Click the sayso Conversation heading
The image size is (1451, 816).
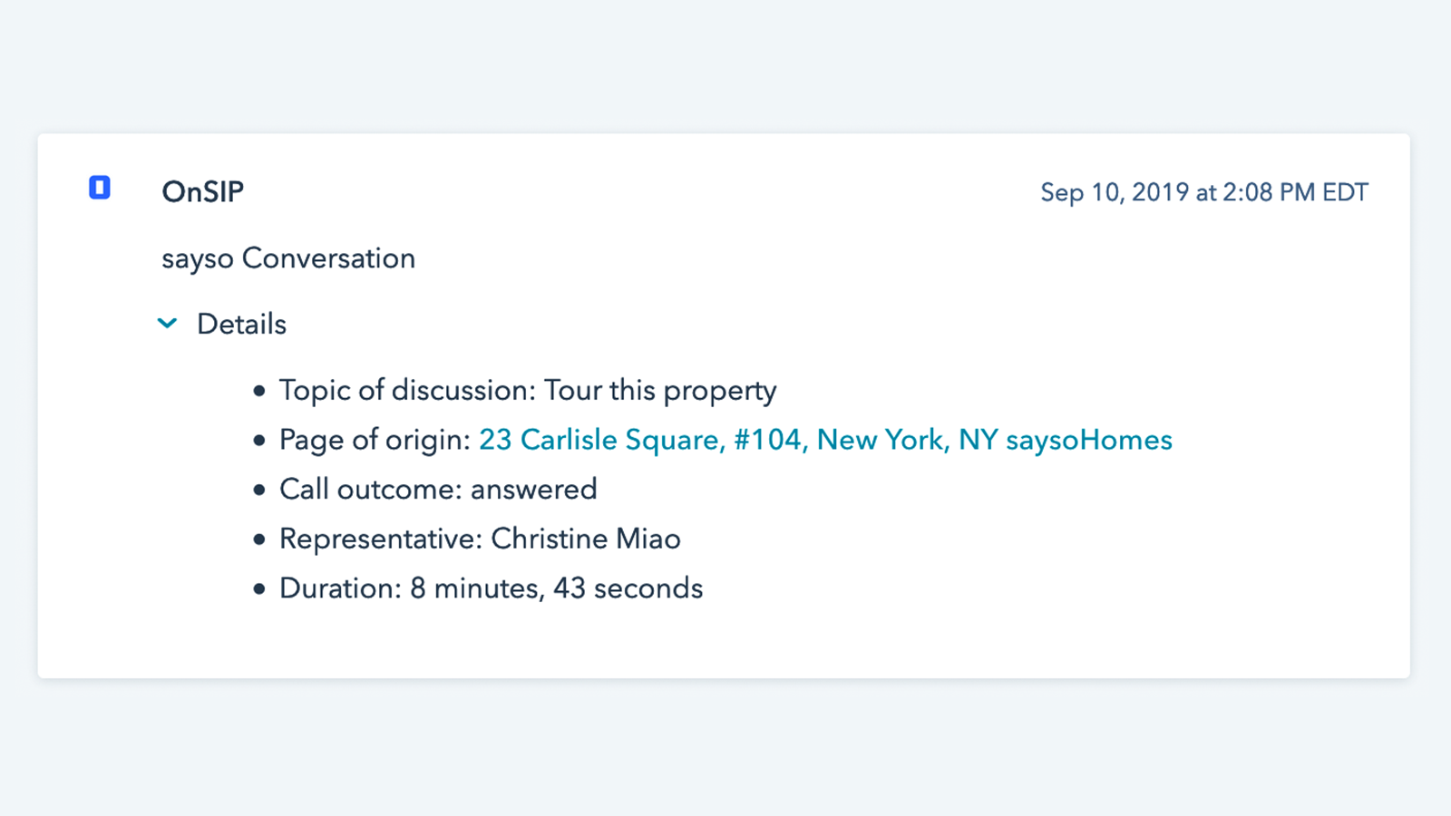[288, 257]
